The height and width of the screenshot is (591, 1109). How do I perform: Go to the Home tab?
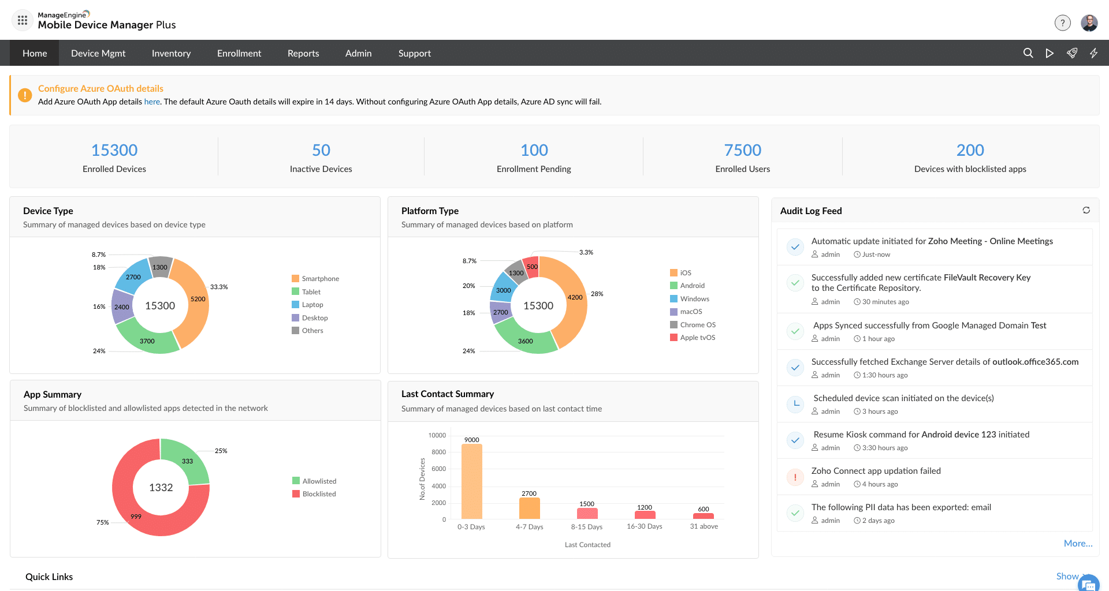pos(35,53)
